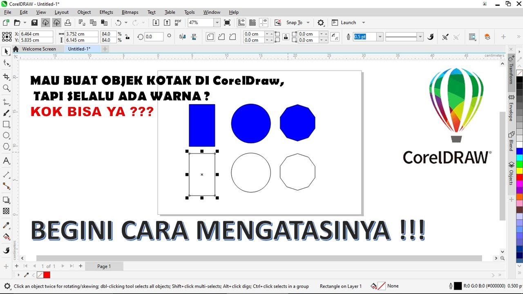The width and height of the screenshot is (523, 294).
Task: Toggle Show guidelines button
Action: [x=264, y=22]
